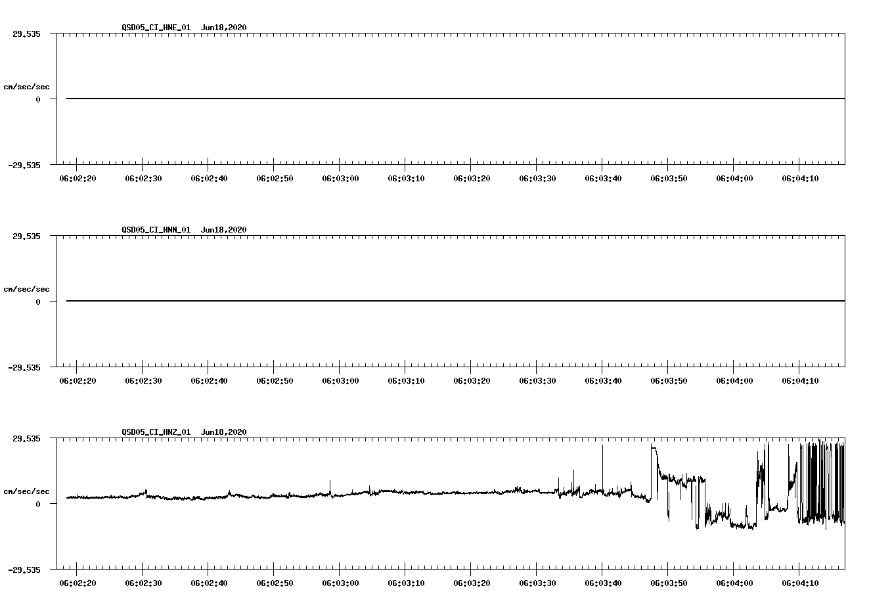Click cm/sec/sec unit label of HNE plot
This screenshot has width=892, height=607.
pyautogui.click(x=26, y=87)
